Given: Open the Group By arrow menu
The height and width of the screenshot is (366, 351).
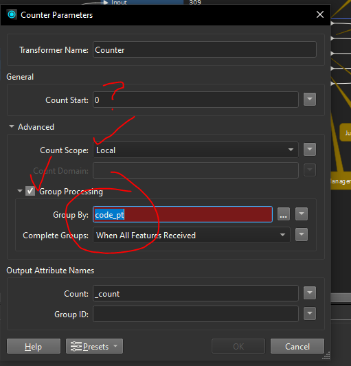Looking at the screenshot, I should (x=302, y=214).
